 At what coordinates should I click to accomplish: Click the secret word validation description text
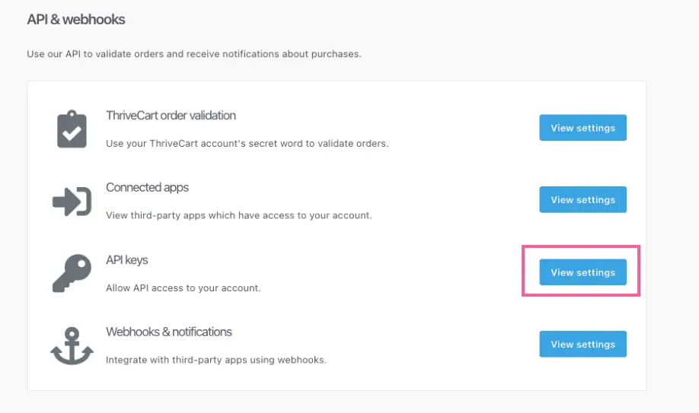click(247, 144)
